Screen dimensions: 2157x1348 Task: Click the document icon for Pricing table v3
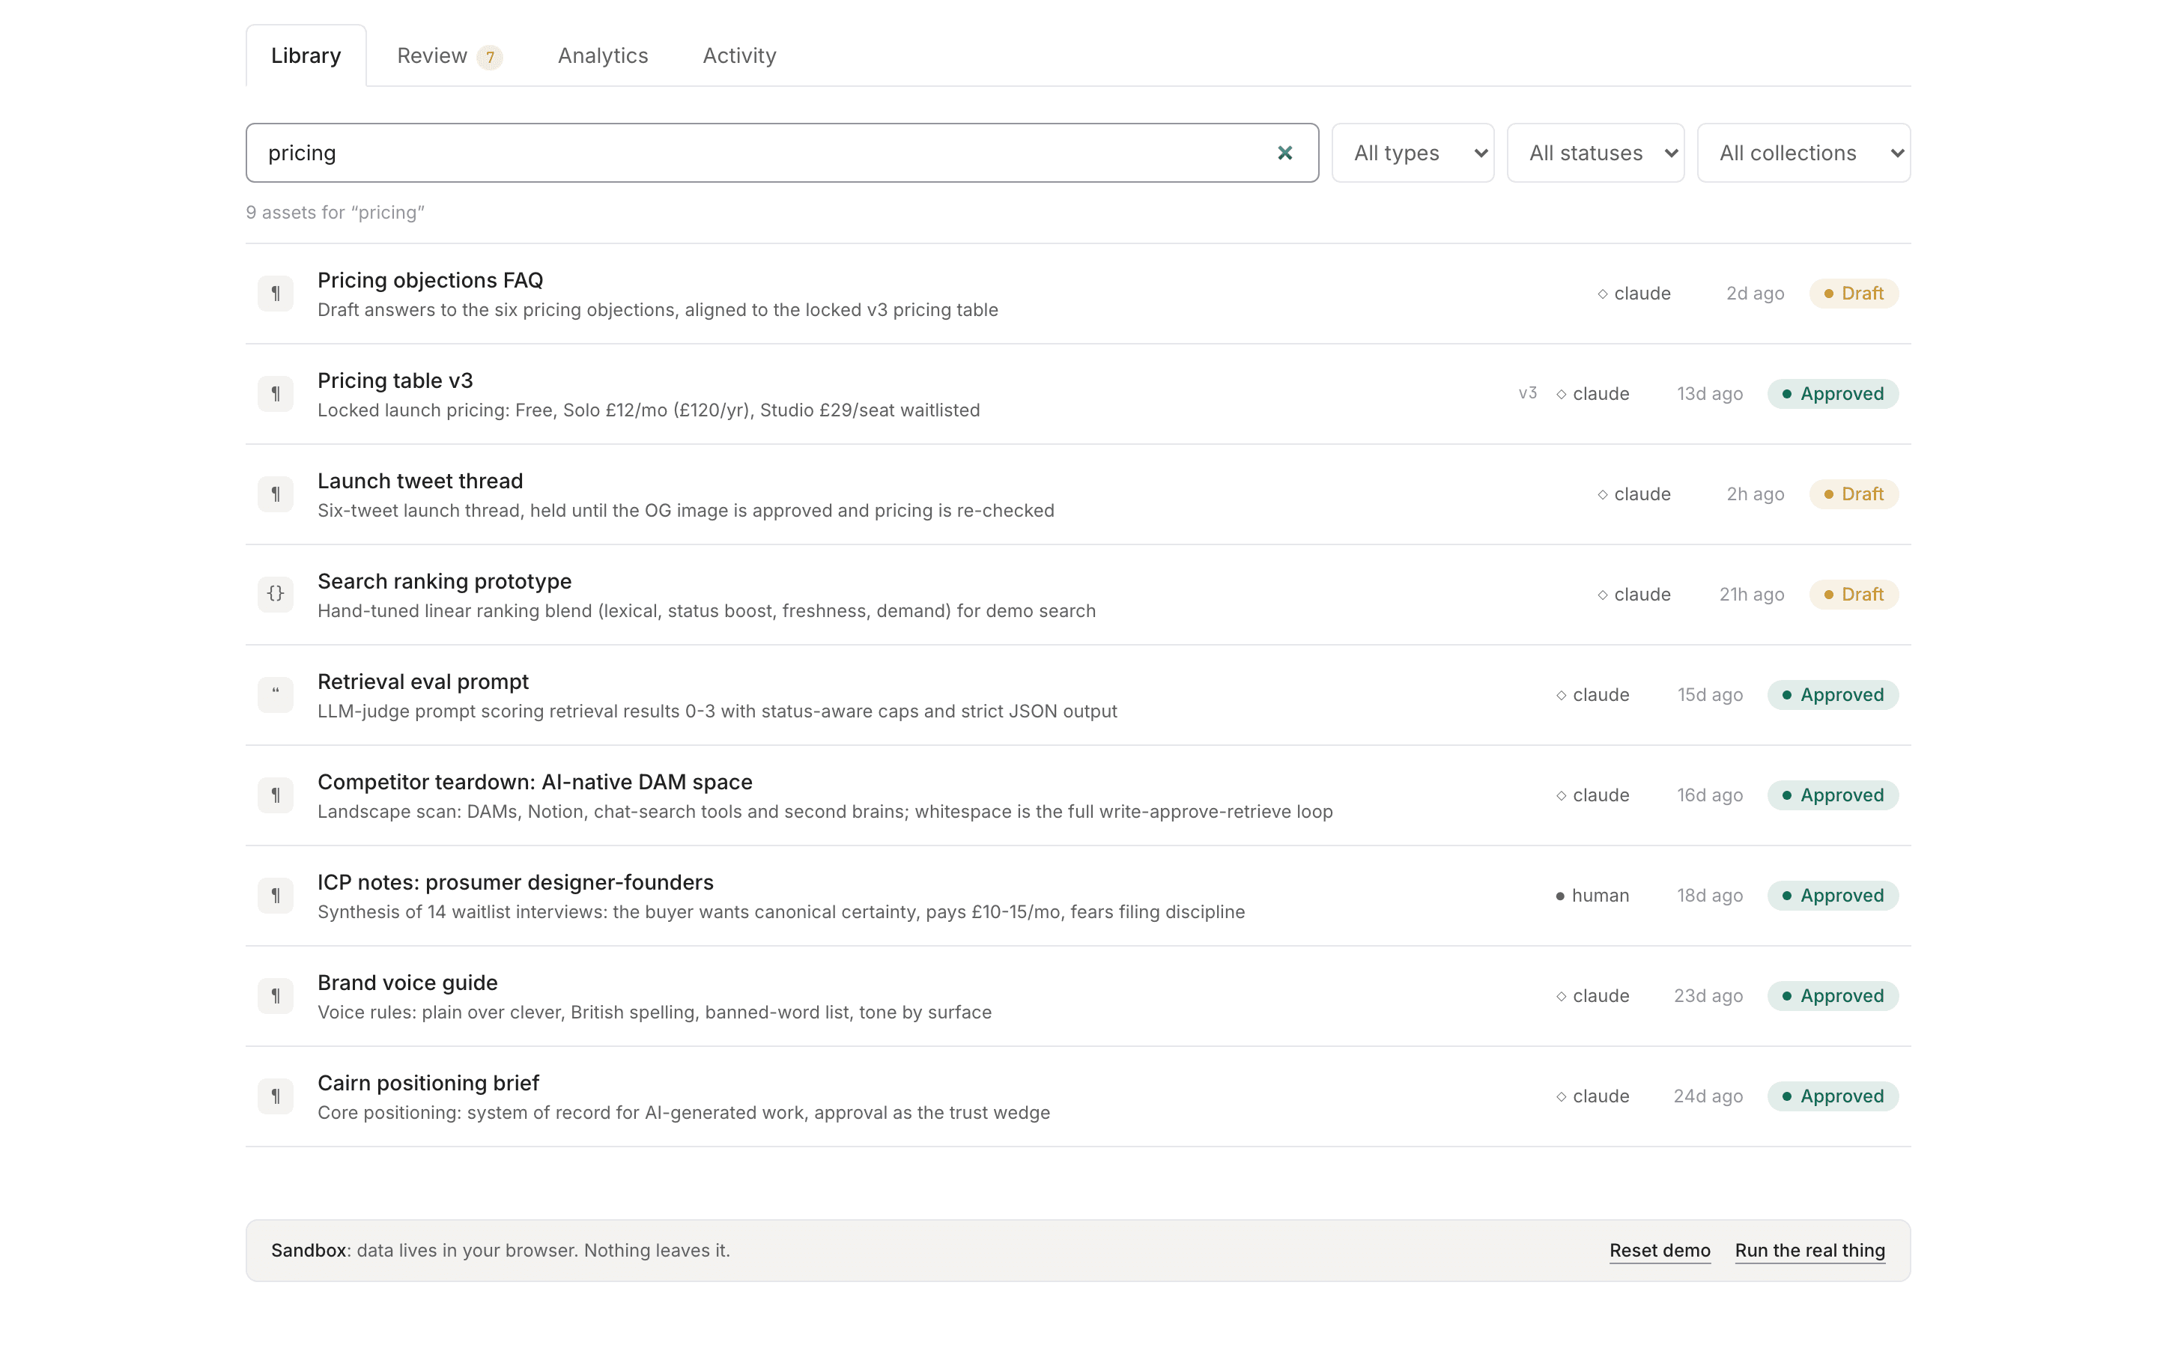[x=276, y=394]
